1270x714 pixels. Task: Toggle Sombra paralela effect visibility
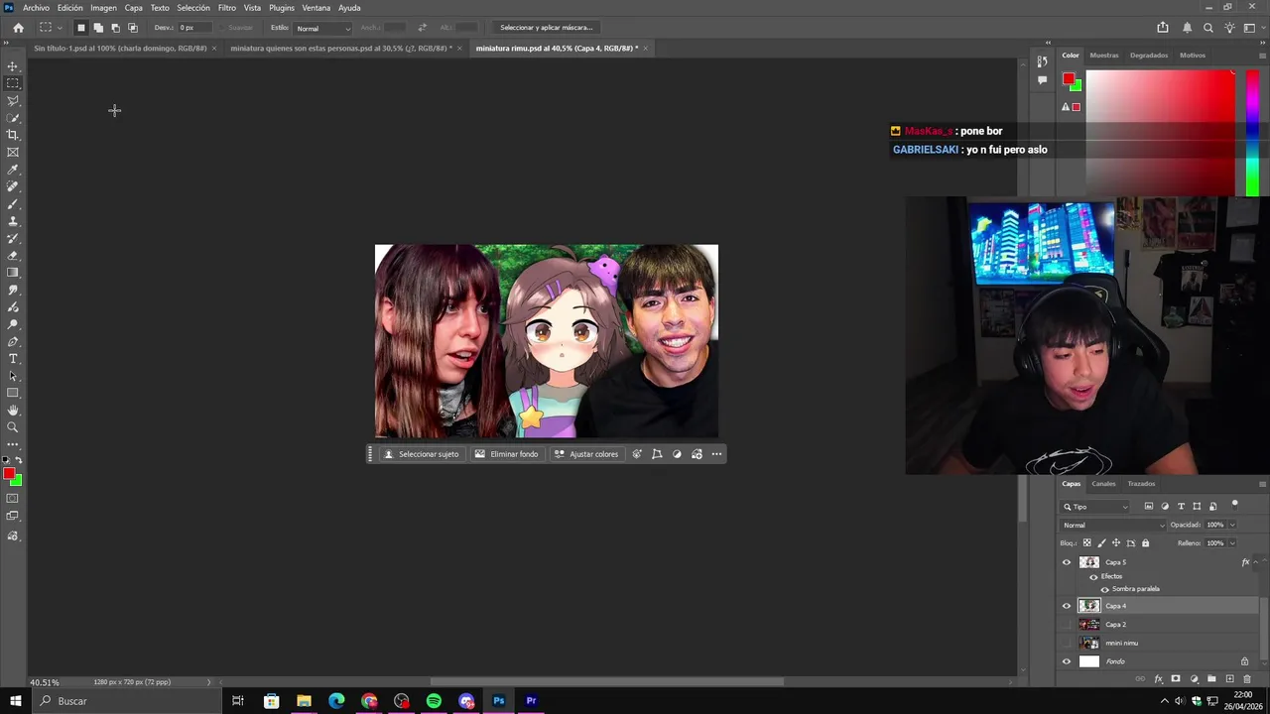point(1104,589)
